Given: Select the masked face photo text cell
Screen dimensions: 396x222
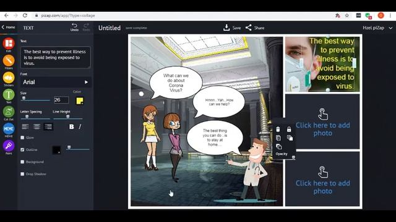Looking at the screenshot, I should click(322, 64).
